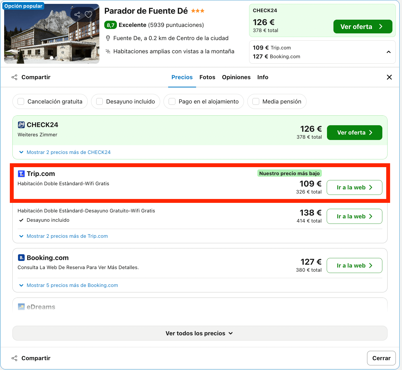Click the location pin icon near Fuente De
Viewport: 402px width, 370px height.
click(x=108, y=38)
